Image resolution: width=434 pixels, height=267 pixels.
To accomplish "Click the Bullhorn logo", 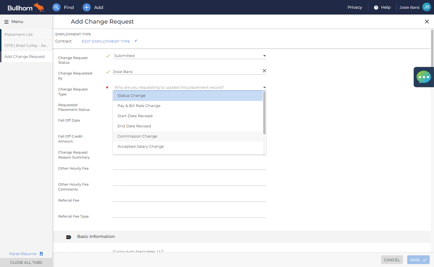I will tap(26, 7).
